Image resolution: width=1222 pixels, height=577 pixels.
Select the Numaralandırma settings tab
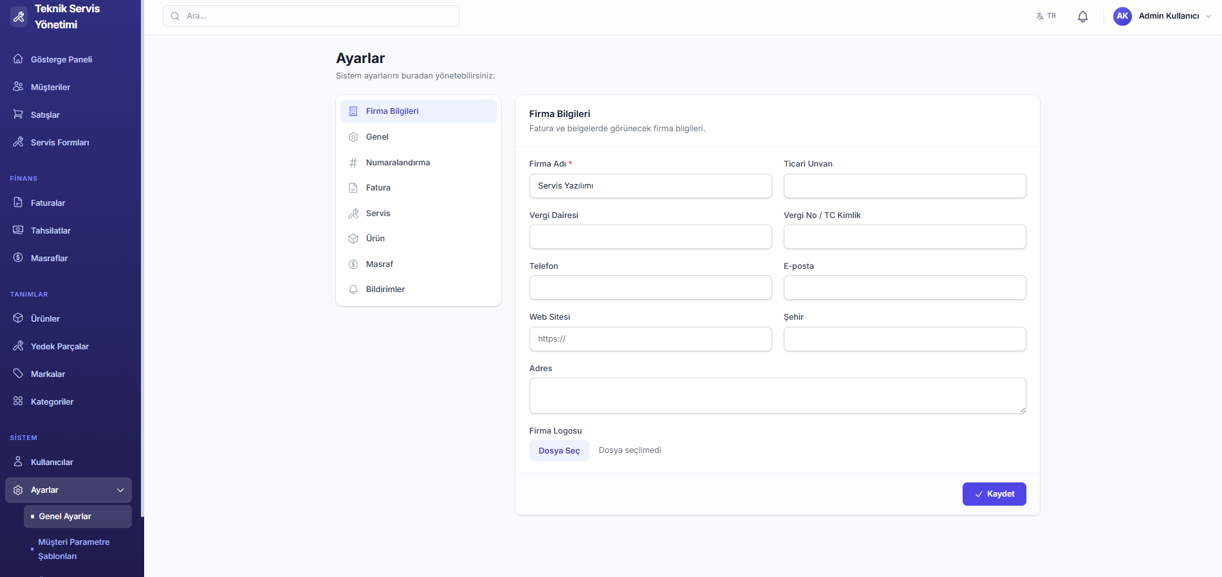tap(398, 163)
